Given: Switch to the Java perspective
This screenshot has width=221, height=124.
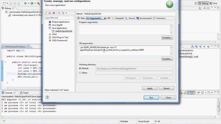Looking at the screenshot, I should pyautogui.click(x=213, y=3).
